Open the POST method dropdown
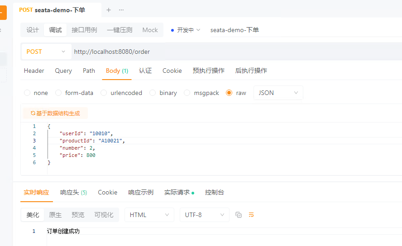 point(46,52)
